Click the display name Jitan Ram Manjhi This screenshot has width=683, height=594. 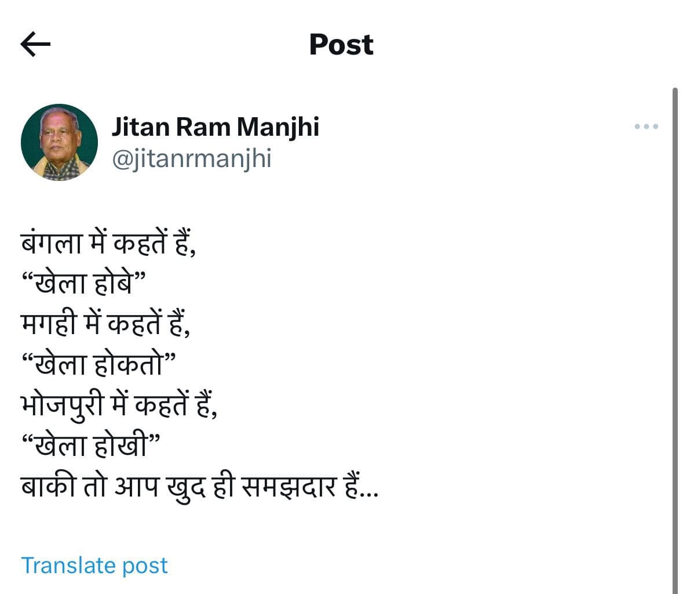coord(215,127)
